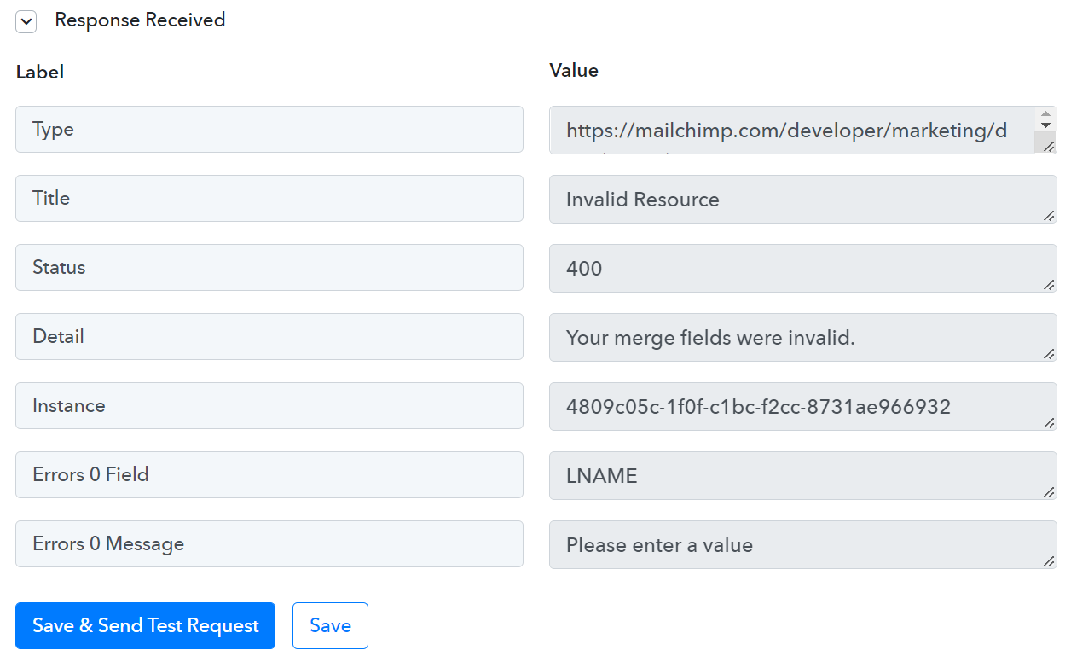Select the Title label field

269,199
